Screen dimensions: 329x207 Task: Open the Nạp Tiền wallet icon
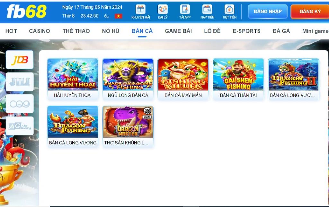[x=207, y=10]
